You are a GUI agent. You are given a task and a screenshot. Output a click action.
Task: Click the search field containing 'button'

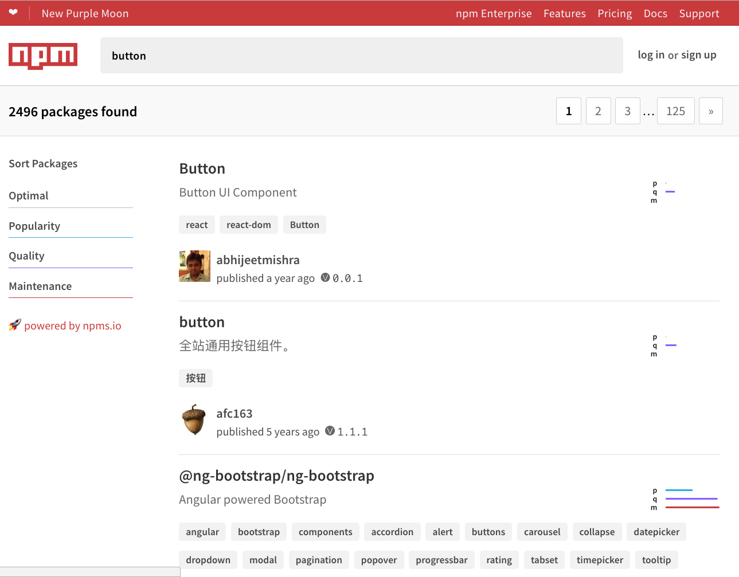[362, 56]
